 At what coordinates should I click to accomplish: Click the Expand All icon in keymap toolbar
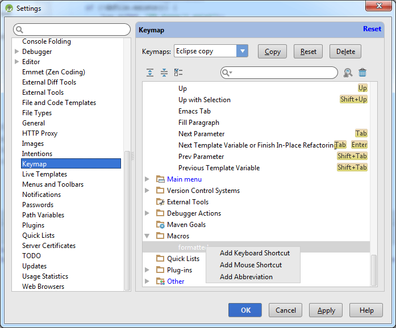pos(150,73)
